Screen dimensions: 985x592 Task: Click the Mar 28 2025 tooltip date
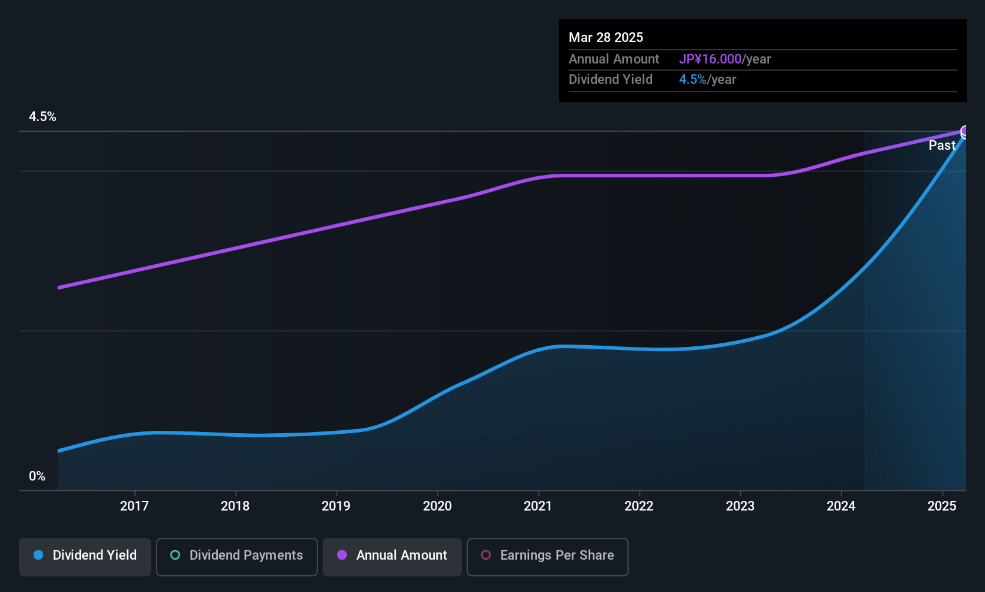pos(606,38)
